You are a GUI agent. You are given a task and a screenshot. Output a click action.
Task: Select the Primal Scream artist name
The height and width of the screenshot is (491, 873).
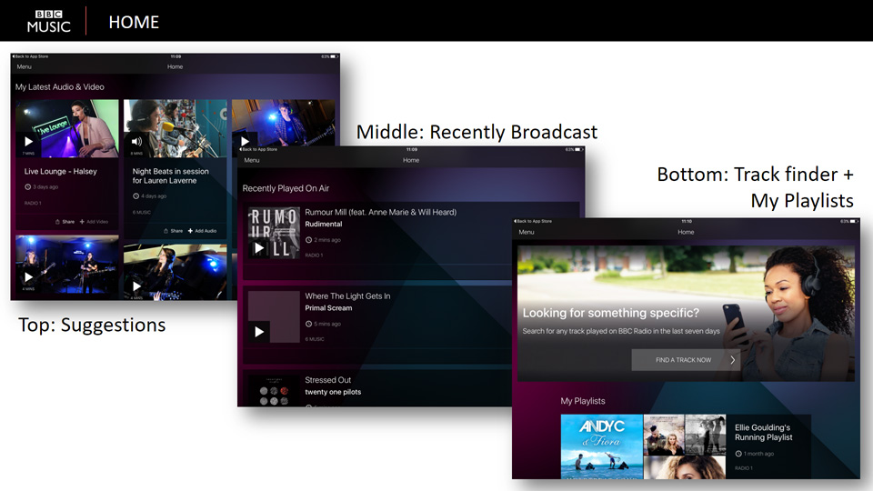tap(328, 308)
